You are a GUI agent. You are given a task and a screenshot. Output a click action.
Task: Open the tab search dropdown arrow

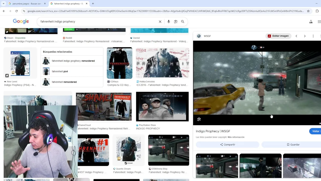coord(4,4)
